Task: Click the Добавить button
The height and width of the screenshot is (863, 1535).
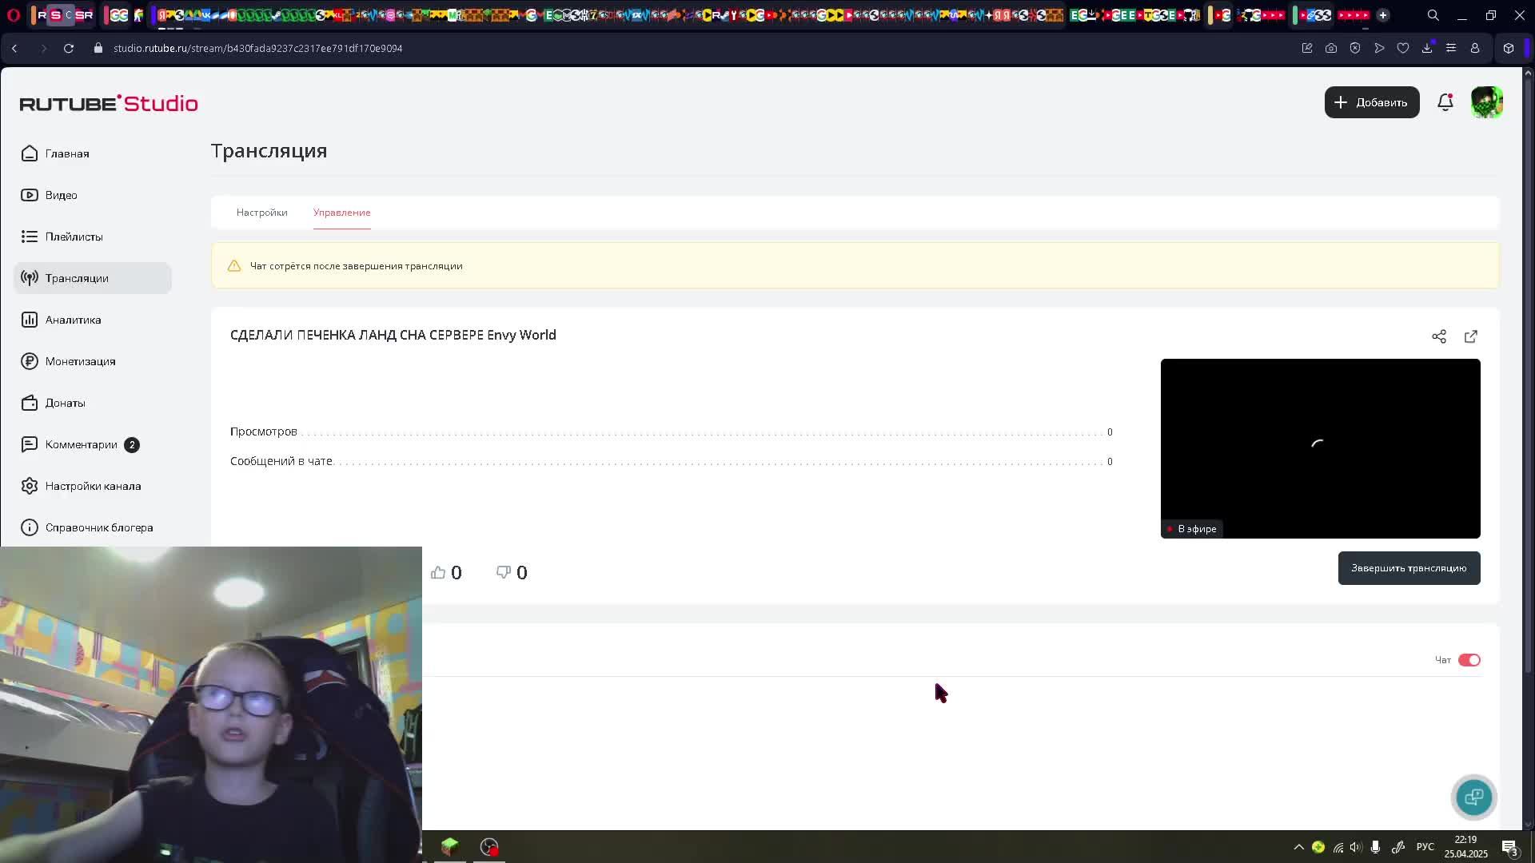Action: tap(1371, 102)
